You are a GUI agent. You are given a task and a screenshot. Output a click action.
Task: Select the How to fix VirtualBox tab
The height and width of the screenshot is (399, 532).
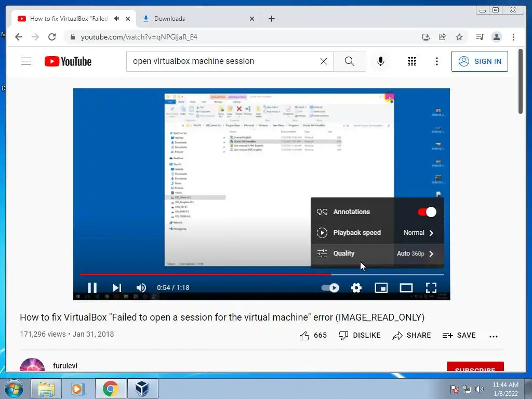click(x=68, y=19)
